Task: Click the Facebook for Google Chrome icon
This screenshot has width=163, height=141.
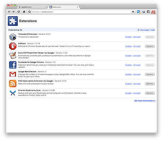Action: coord(13,65)
